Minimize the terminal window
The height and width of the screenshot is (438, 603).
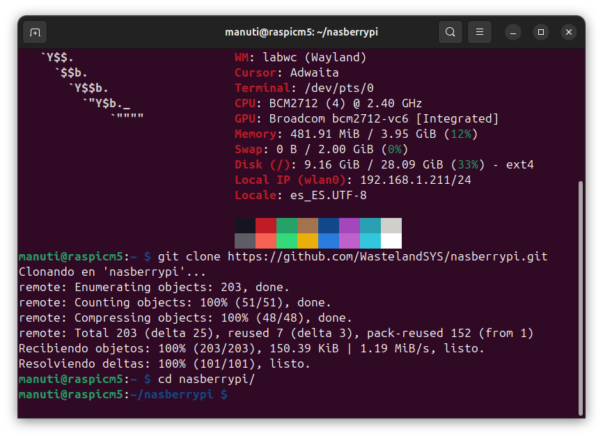tap(513, 32)
